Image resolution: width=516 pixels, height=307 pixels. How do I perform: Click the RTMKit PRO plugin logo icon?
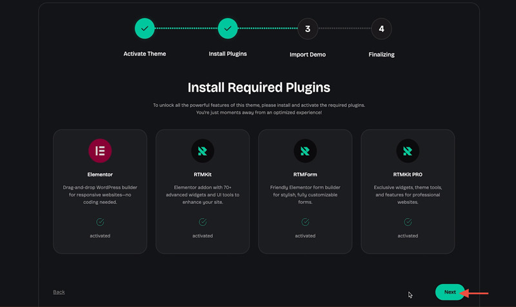[408, 151]
